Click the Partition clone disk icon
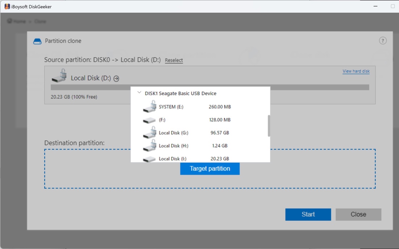This screenshot has height=249, width=399. [x=37, y=41]
